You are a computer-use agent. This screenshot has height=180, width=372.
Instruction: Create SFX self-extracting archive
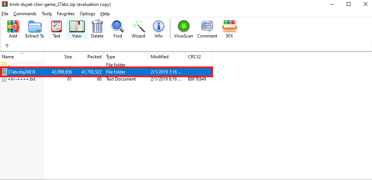point(229,29)
